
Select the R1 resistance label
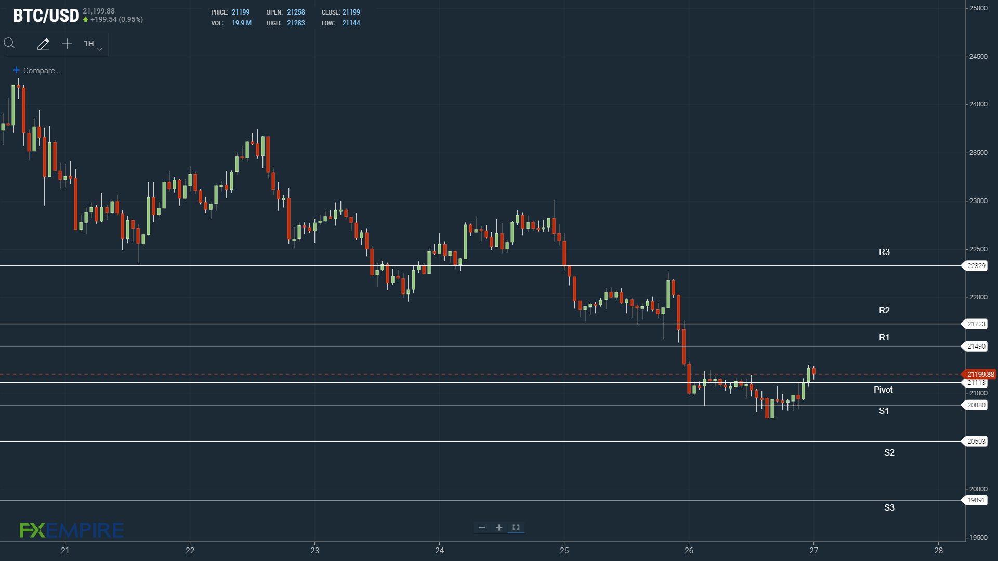tap(884, 338)
